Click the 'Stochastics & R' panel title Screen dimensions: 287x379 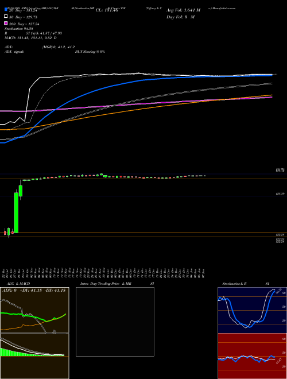[x=234, y=284]
